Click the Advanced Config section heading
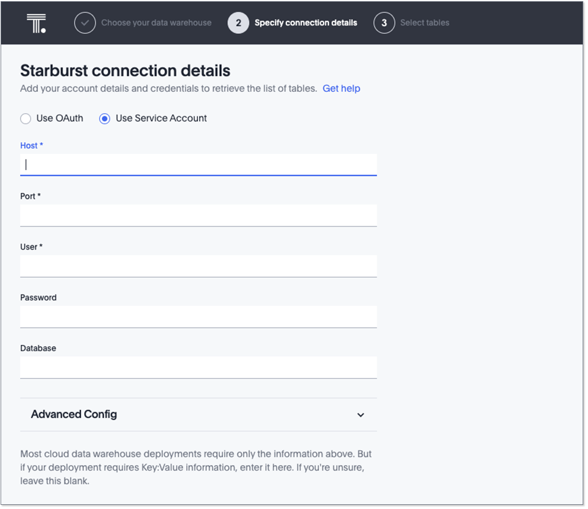Image resolution: width=588 pixels, height=509 pixels. (x=74, y=415)
